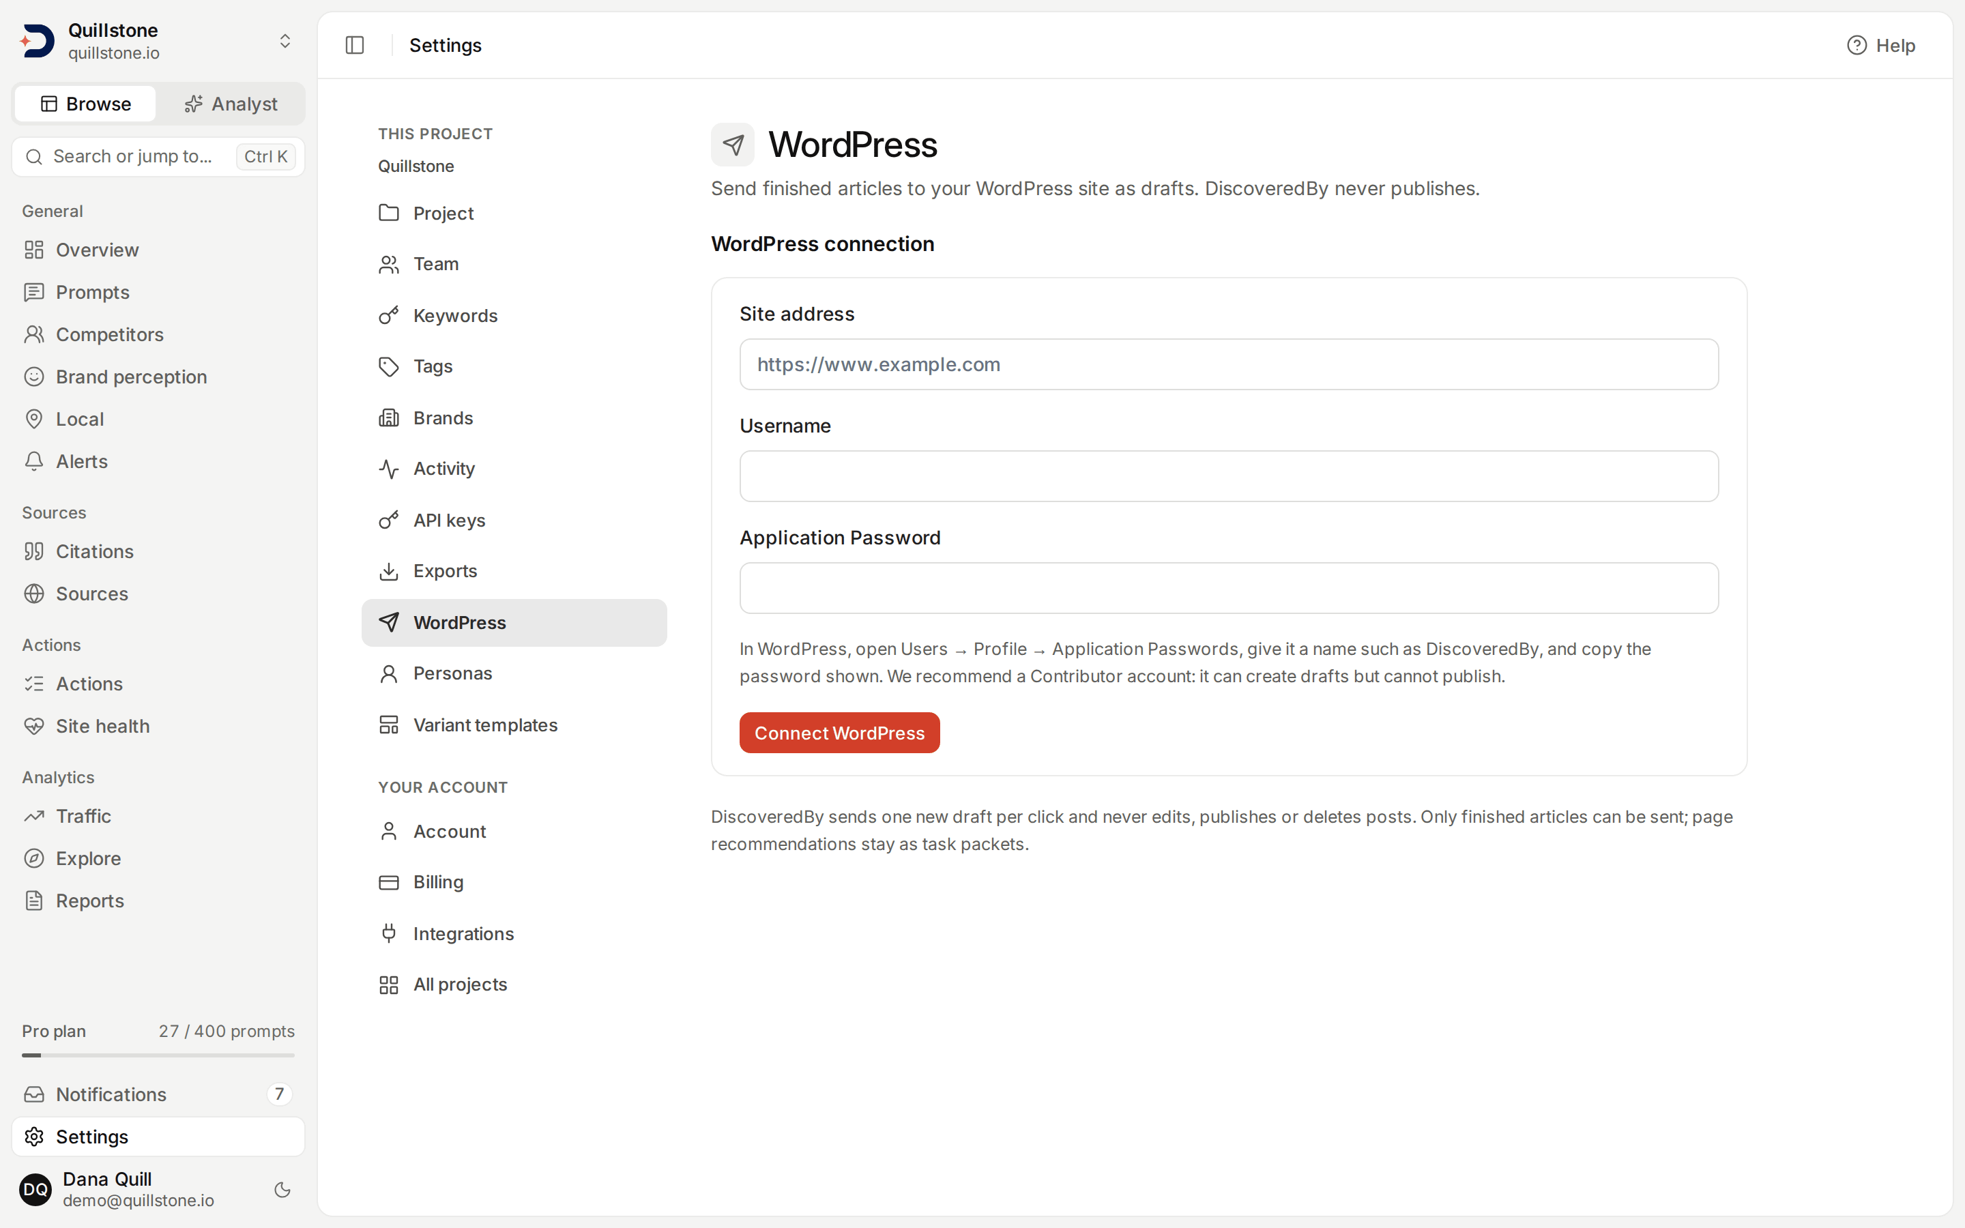1965x1228 pixels.
Task: Select Exports settings item
Action: 514,571
